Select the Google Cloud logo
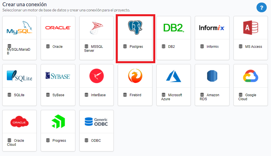271x156 pixels. (251, 76)
